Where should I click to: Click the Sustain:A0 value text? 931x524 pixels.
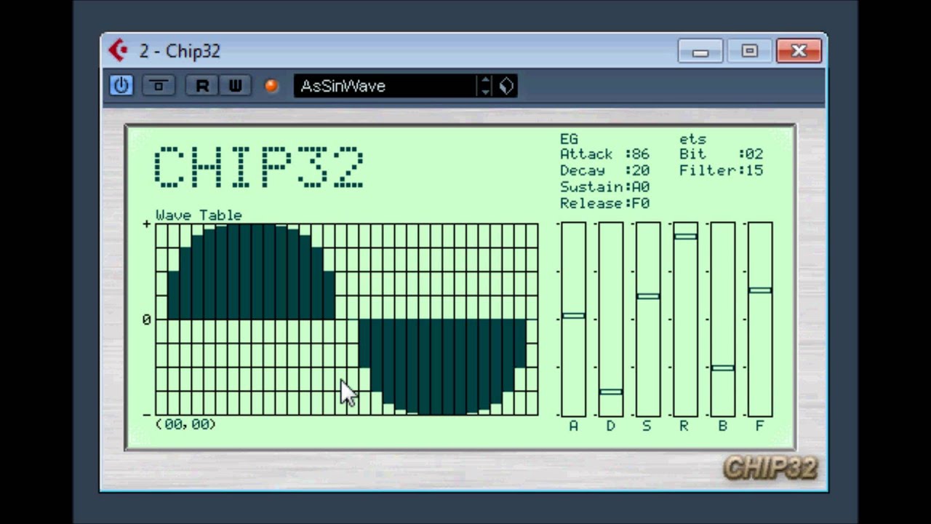click(x=604, y=187)
